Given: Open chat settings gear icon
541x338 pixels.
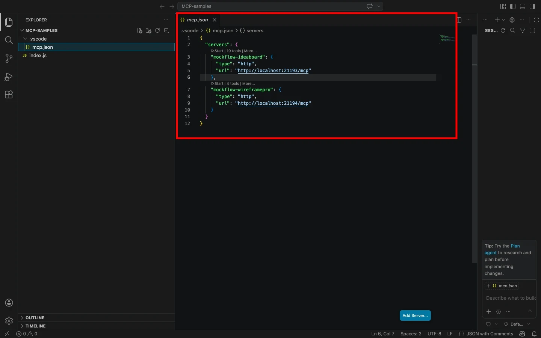Looking at the screenshot, I should pyautogui.click(x=512, y=20).
